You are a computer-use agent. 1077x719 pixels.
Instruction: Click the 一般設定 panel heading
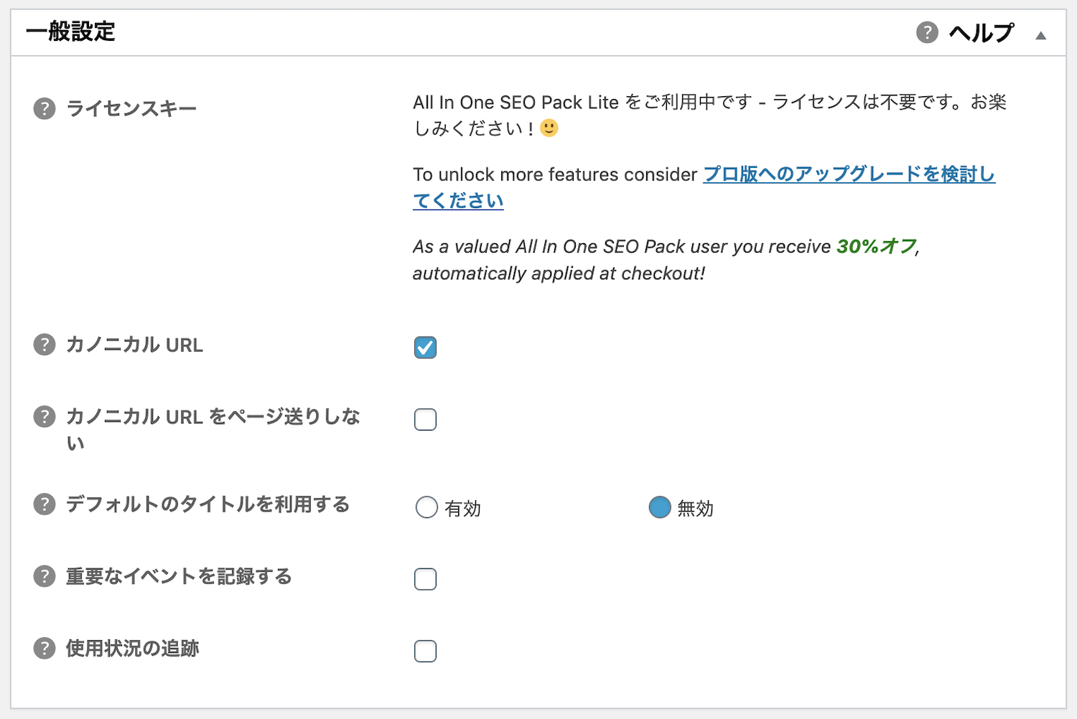[x=70, y=32]
